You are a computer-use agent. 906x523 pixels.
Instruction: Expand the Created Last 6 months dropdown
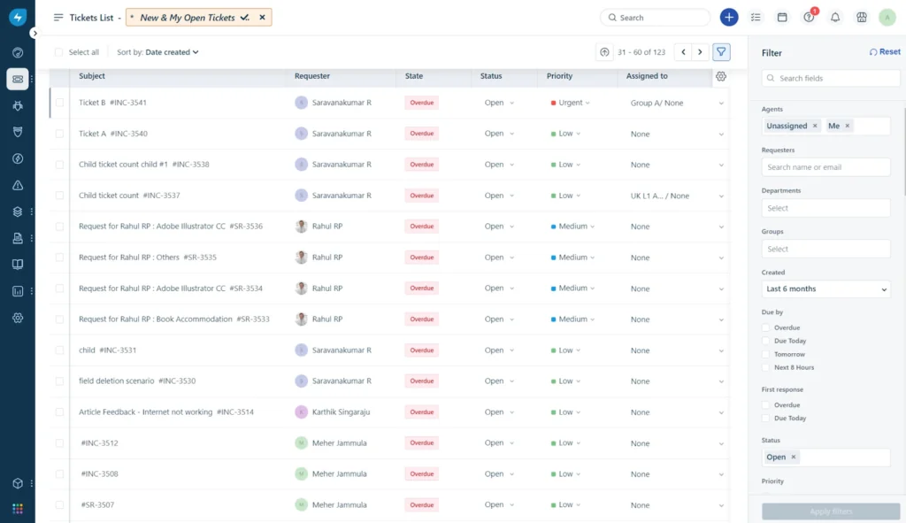click(825, 289)
